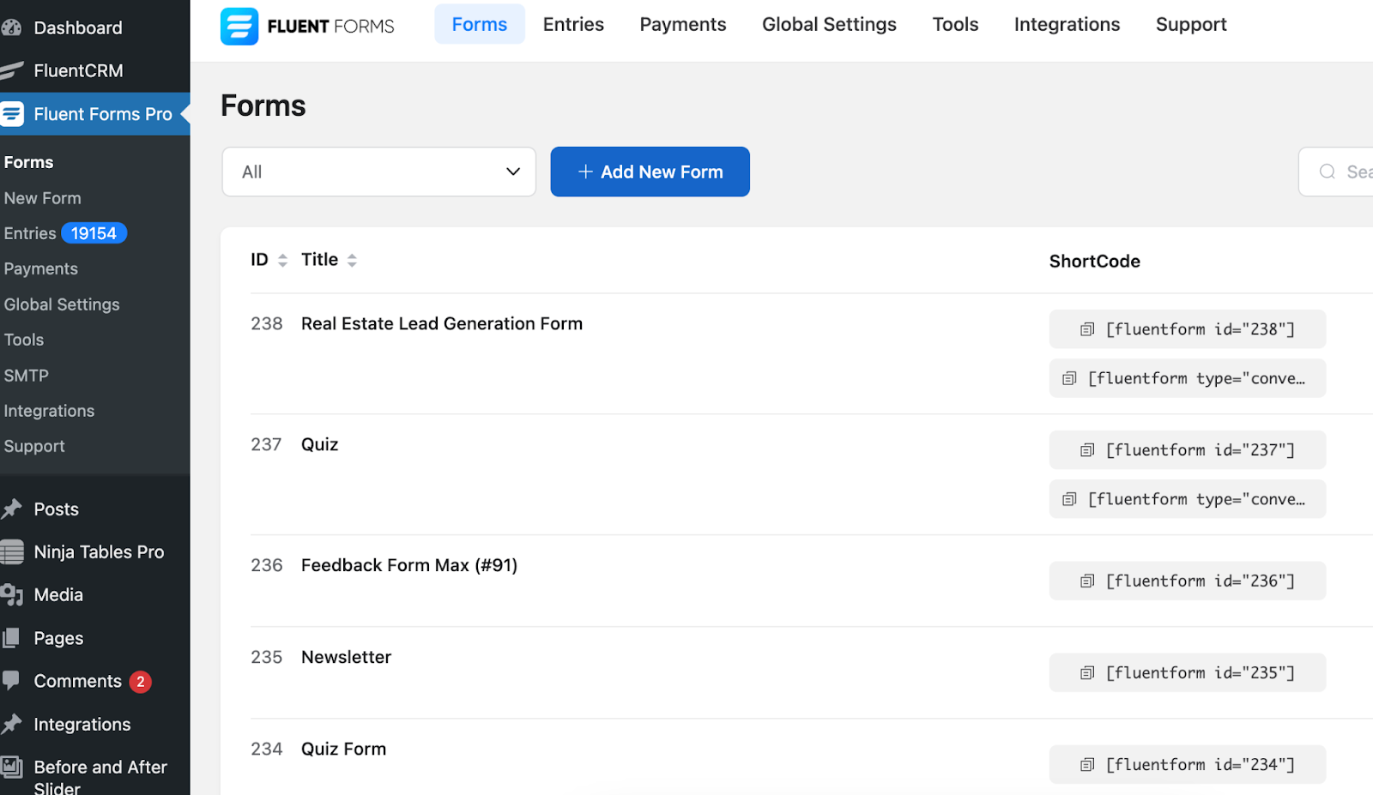Click the Posts pin icon

tap(11, 509)
